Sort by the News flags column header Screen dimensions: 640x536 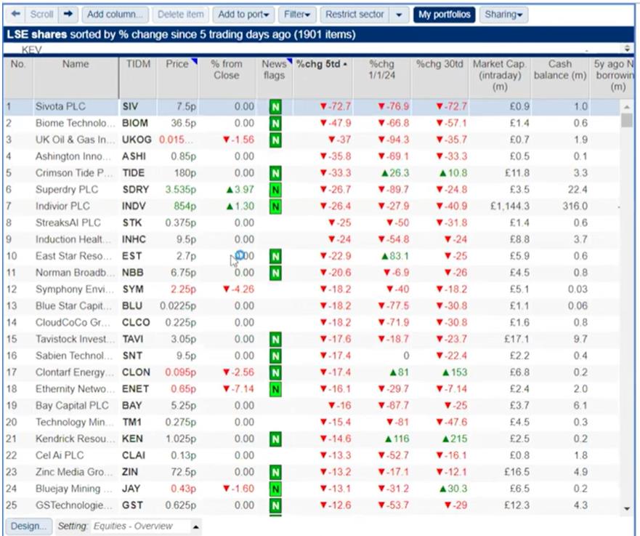tap(275, 77)
